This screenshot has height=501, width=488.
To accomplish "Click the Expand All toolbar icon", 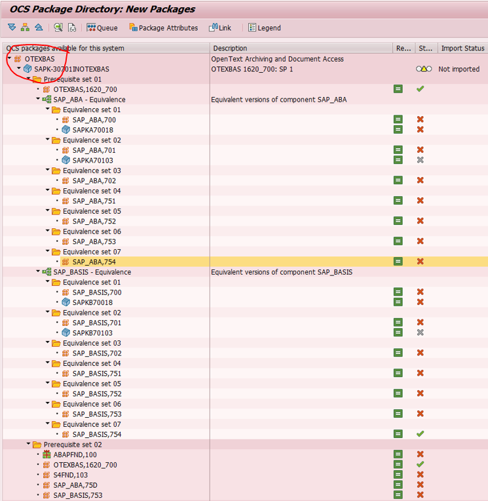I will click(12, 28).
